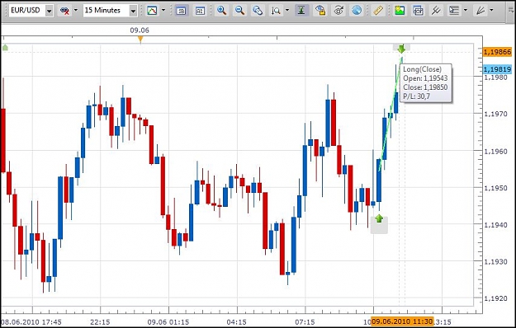Click the link-with-red-X chart linking icon
516x328 pixels.
pos(64,11)
